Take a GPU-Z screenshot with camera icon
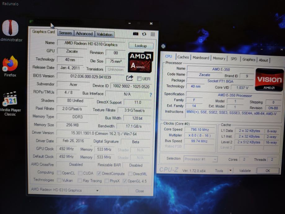This screenshot has width=285, height=214. (x=136, y=34)
